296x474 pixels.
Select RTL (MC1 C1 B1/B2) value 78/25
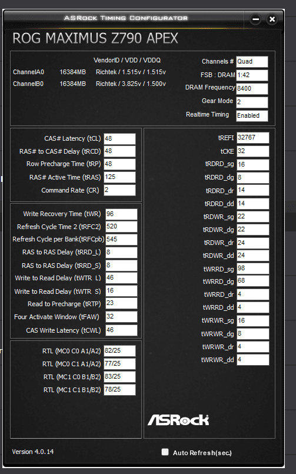coord(119,390)
